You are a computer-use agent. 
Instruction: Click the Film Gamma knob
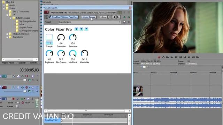tap(61, 53)
